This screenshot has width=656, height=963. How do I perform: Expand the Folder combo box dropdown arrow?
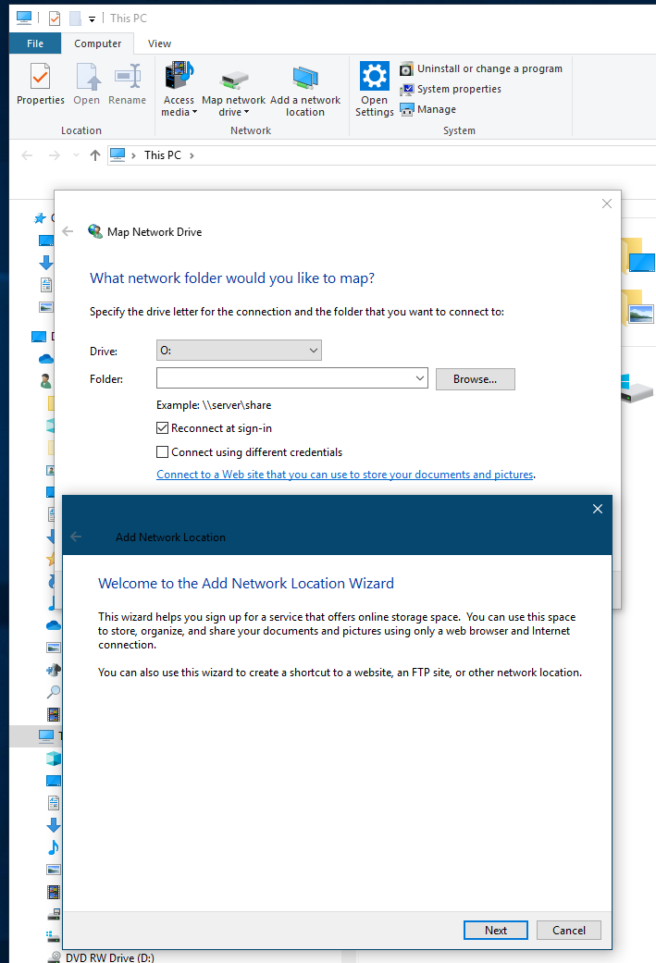click(x=420, y=378)
